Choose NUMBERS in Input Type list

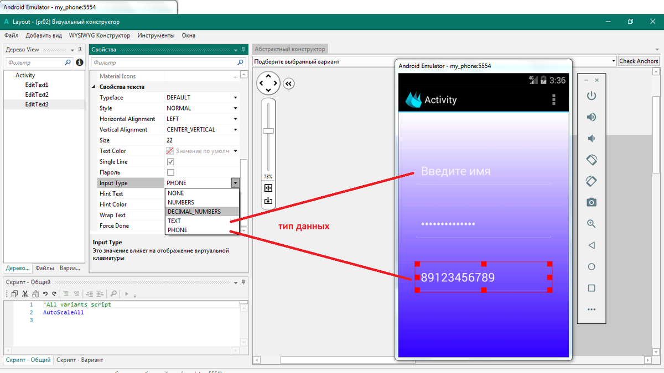pyautogui.click(x=202, y=202)
